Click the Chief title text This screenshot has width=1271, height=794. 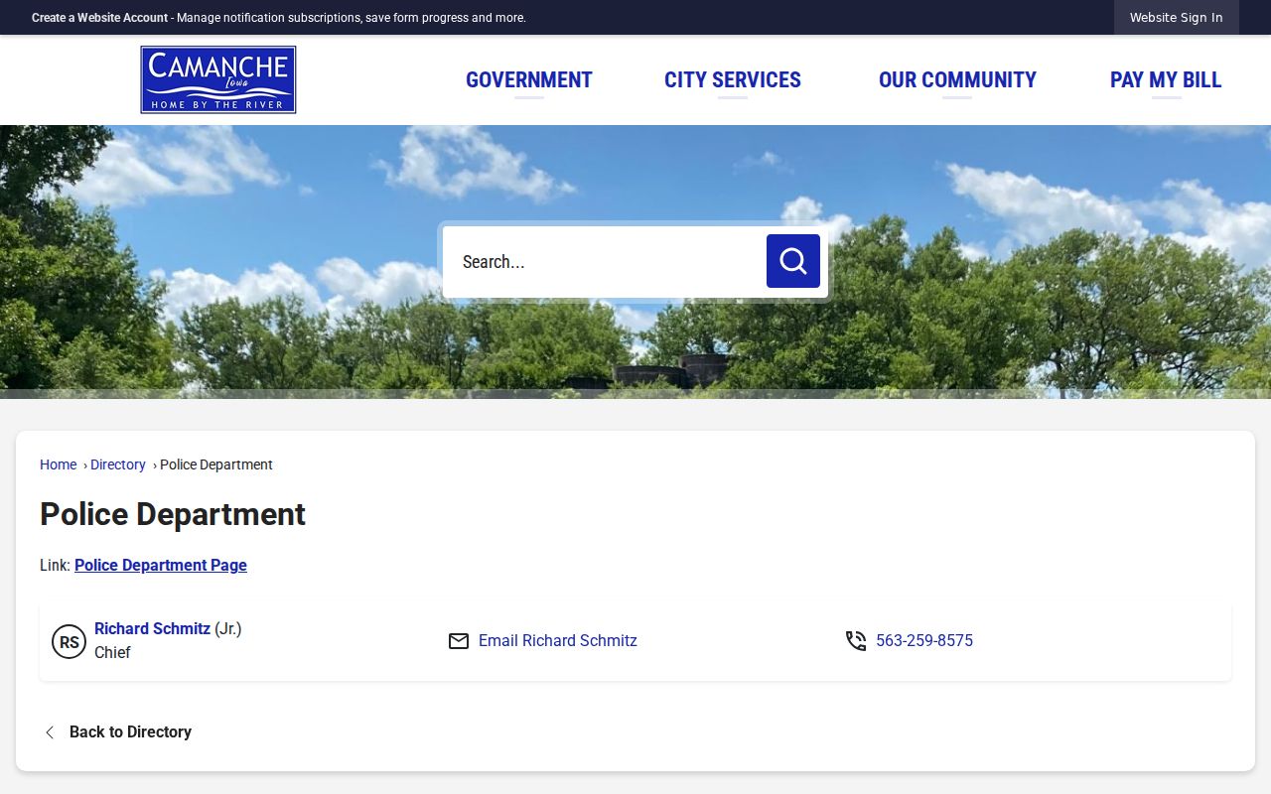112,652
